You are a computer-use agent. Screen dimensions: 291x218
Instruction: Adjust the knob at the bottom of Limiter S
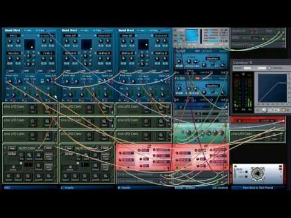[264, 110]
